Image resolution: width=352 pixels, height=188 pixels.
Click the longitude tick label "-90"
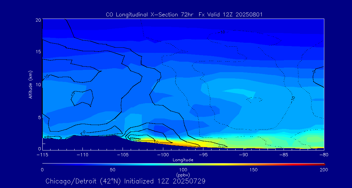coord(243,155)
